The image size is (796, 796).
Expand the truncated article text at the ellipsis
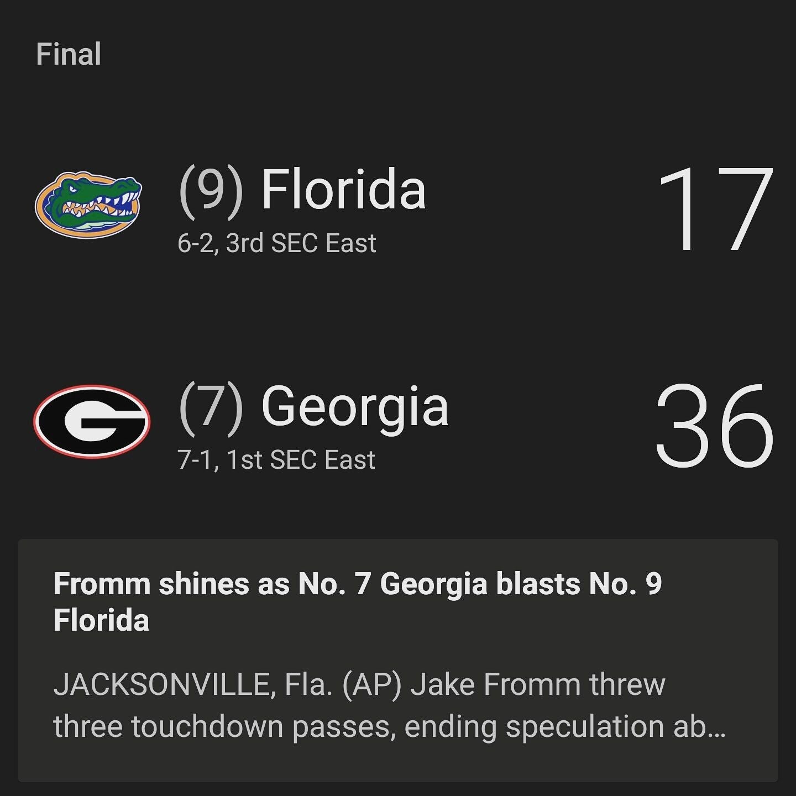coord(716,727)
